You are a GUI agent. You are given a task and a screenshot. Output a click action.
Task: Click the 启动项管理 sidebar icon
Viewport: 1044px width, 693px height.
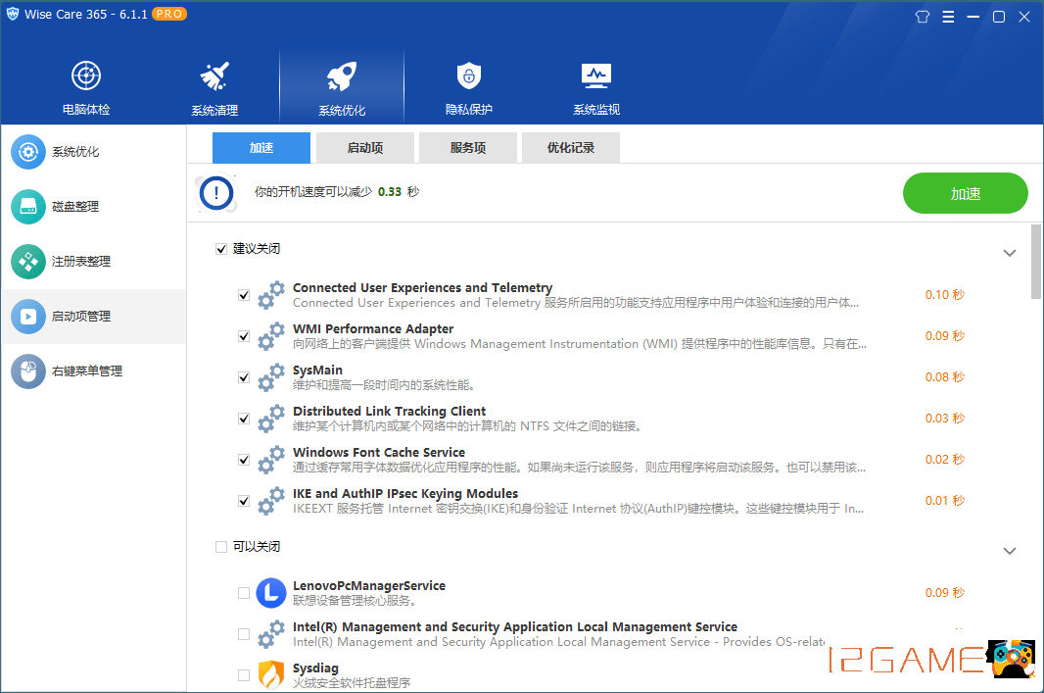[x=28, y=316]
